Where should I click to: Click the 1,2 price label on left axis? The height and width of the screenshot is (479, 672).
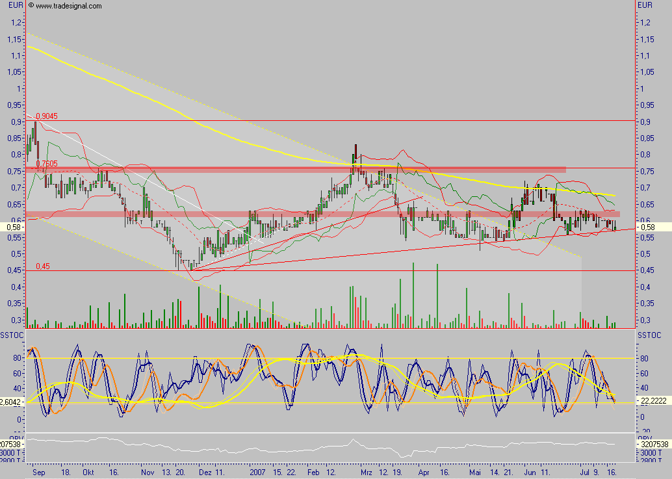[x=16, y=22]
